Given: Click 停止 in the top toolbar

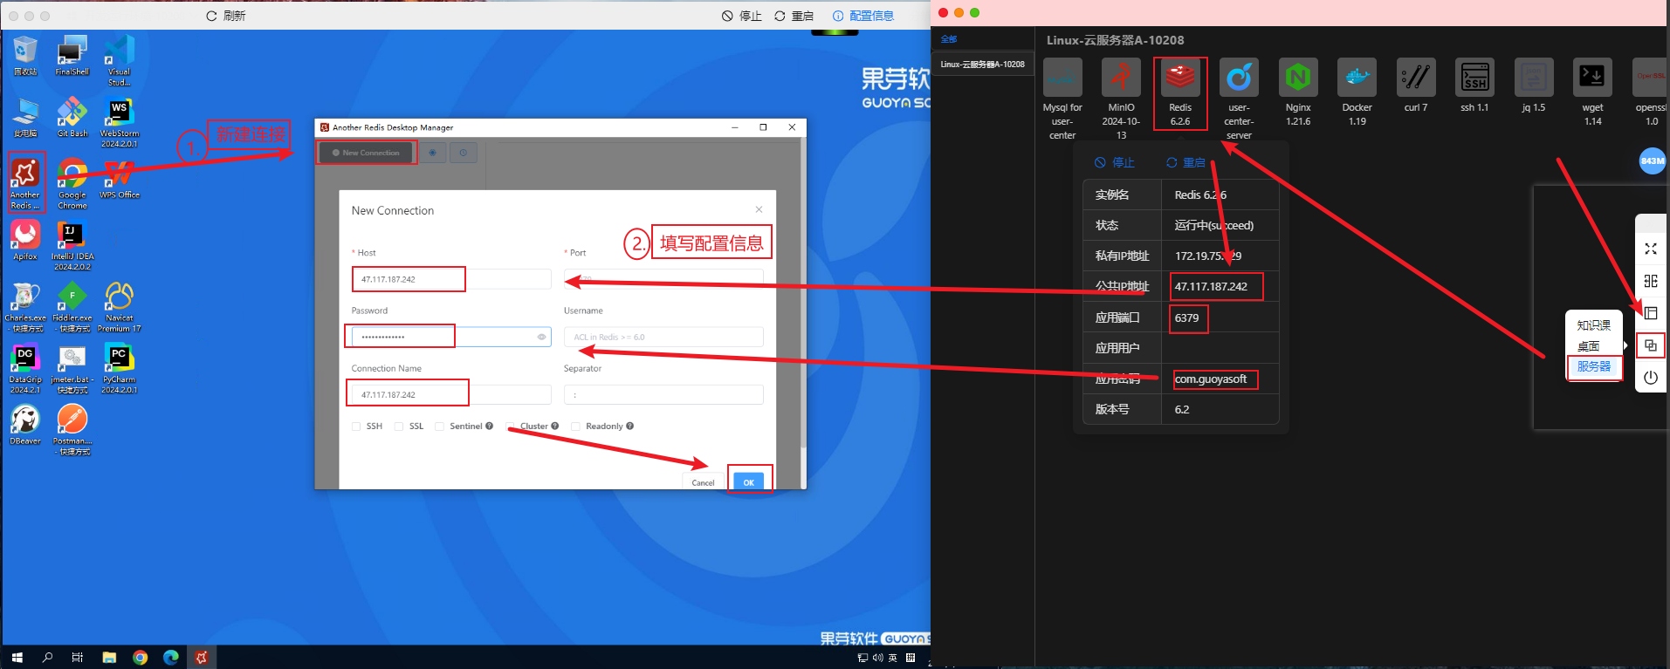Looking at the screenshot, I should pos(741,16).
